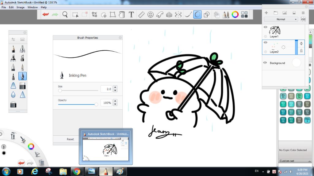Hide the Background layer eye icon
The image size is (314, 176).
[x=265, y=63]
